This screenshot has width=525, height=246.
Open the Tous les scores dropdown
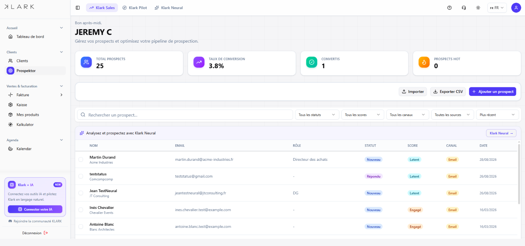click(362, 115)
